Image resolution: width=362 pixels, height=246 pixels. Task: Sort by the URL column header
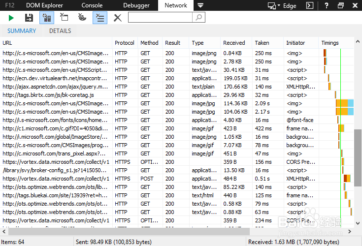tap(56, 43)
